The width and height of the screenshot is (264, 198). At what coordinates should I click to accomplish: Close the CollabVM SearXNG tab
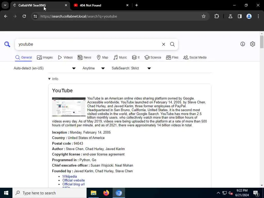66,5
